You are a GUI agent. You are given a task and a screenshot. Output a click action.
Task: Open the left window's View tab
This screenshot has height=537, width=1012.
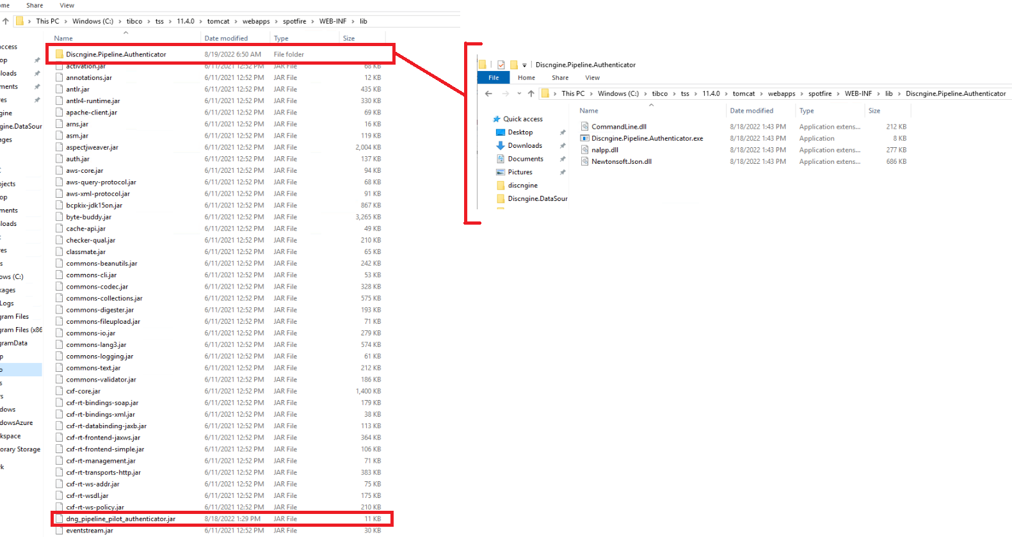(67, 5)
